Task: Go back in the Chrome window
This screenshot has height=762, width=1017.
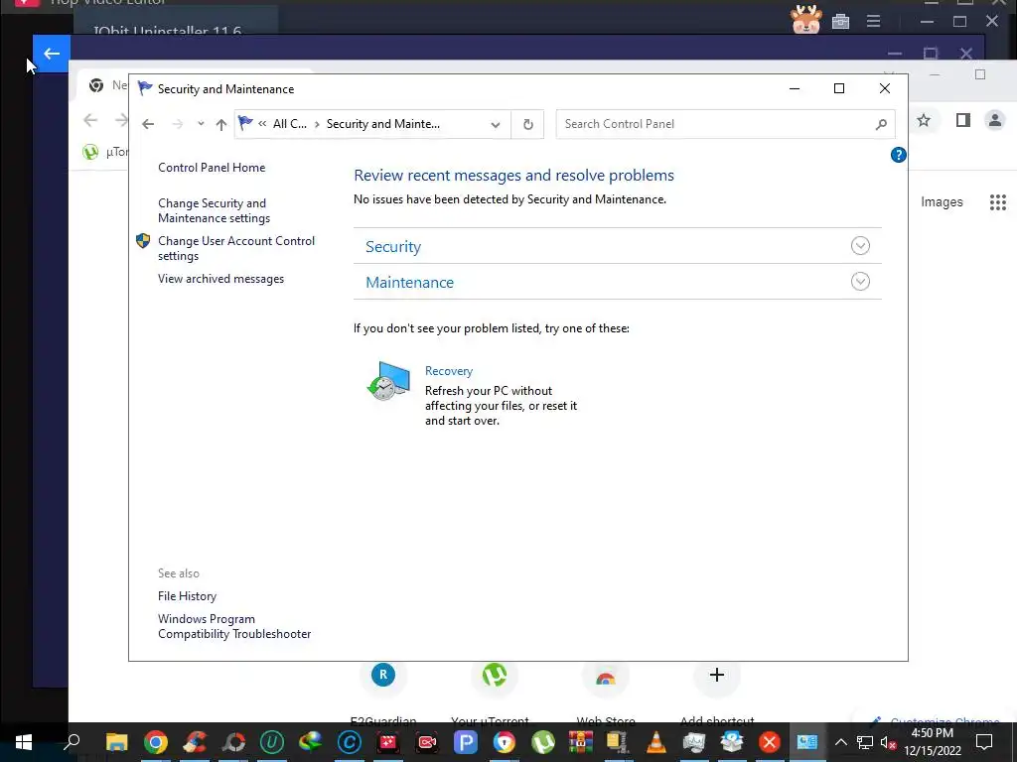Action: tap(90, 120)
